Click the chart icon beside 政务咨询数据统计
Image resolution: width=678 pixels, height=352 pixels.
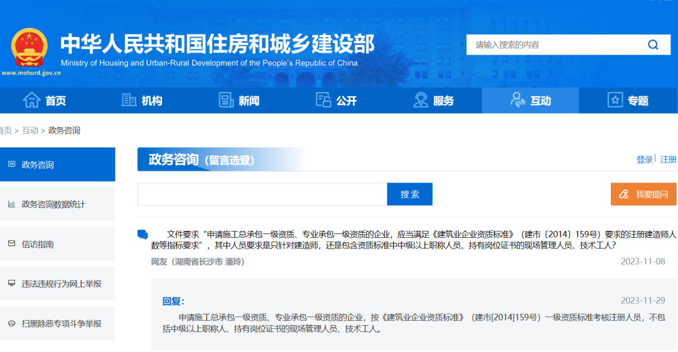point(12,204)
